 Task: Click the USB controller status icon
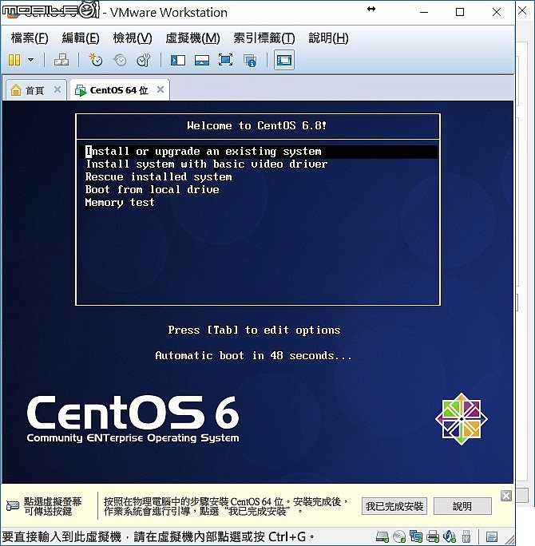(x=466, y=536)
